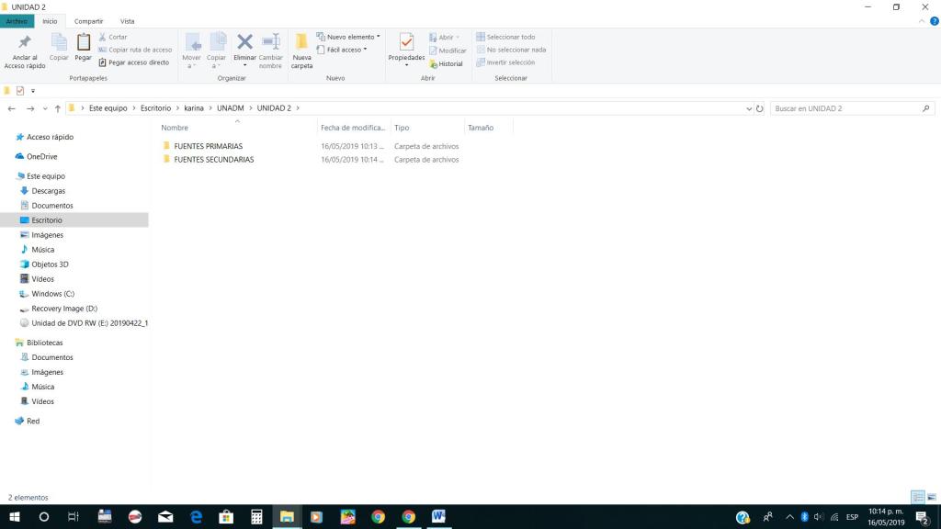The image size is (941, 529).
Task: Open Recovery Image (D:) drive
Action: pyautogui.click(x=64, y=309)
